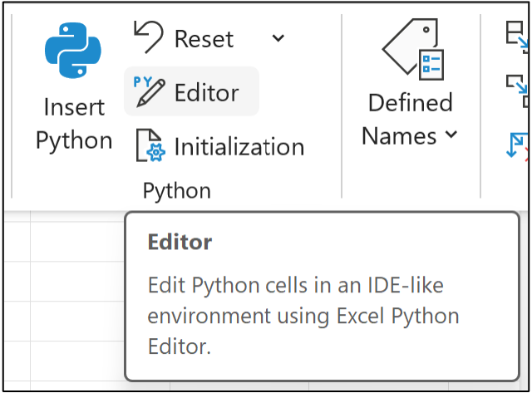Click the Python group label
Image resolution: width=532 pixels, height=393 pixels.
[176, 190]
